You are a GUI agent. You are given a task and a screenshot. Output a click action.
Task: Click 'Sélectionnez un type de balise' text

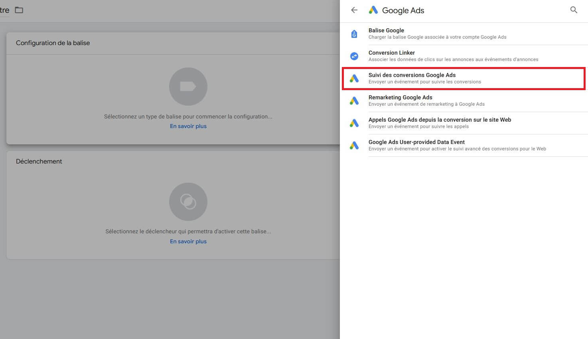[x=188, y=116]
